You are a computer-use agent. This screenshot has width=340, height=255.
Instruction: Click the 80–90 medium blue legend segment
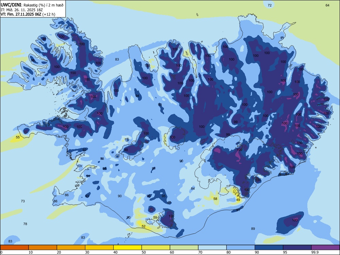(241, 248)
